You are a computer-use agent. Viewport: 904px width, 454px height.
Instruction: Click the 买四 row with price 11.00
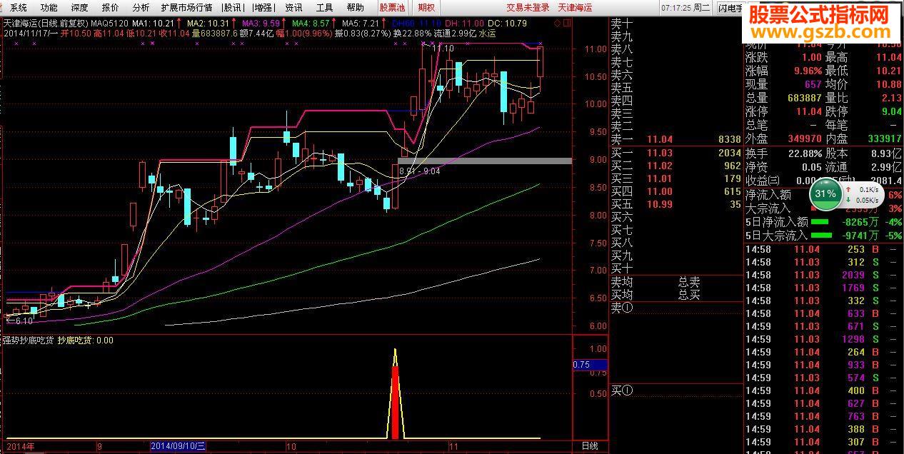coord(676,191)
